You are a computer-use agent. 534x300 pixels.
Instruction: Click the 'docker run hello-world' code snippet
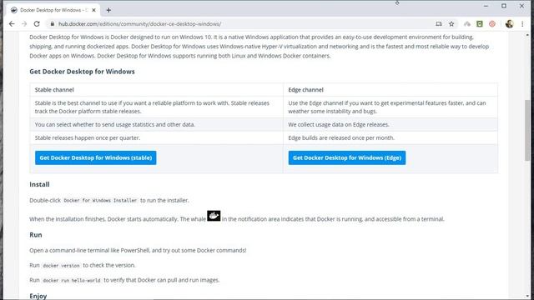tap(72, 281)
